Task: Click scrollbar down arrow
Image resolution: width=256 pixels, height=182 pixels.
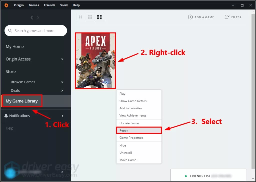Action: pos(253,179)
